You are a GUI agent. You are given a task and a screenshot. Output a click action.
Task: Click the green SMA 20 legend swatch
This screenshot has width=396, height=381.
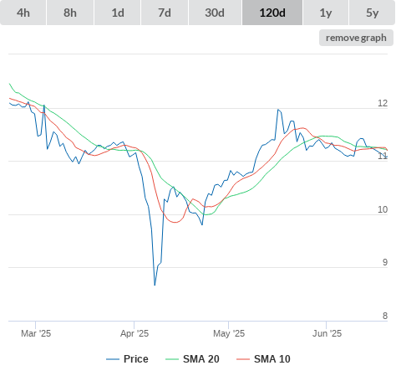point(172,359)
